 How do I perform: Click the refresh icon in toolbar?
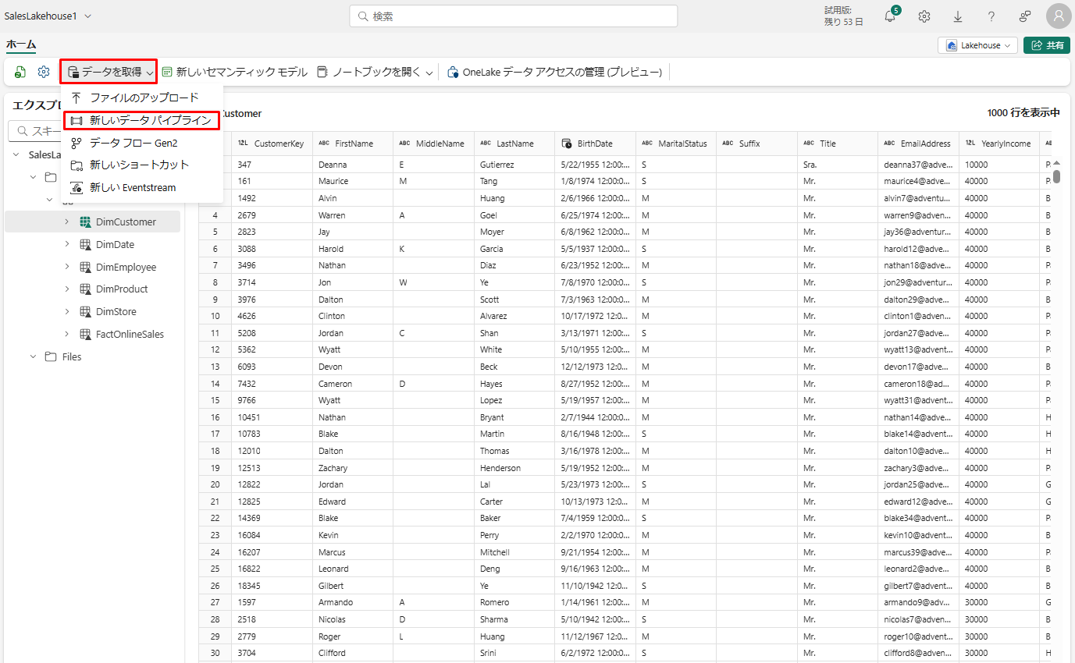click(20, 73)
